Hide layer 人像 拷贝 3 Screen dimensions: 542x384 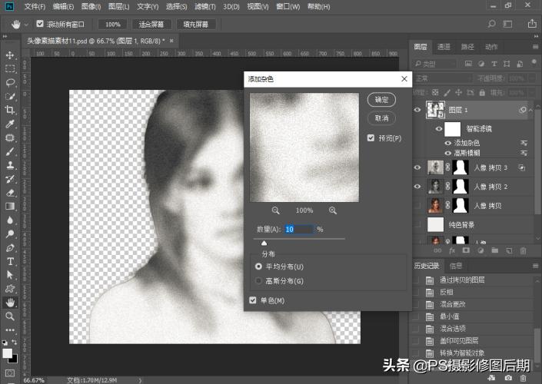(417, 167)
